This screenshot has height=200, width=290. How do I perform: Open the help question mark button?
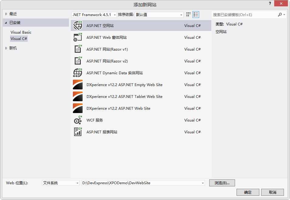(x=270, y=3)
